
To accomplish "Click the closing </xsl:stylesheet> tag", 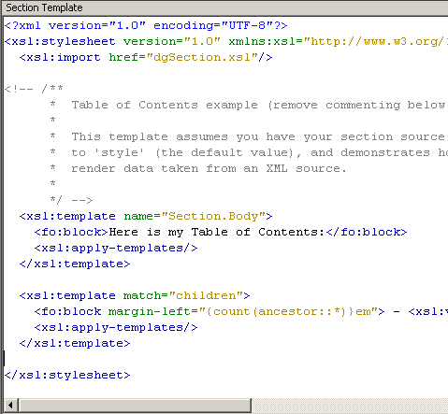I will (67, 375).
